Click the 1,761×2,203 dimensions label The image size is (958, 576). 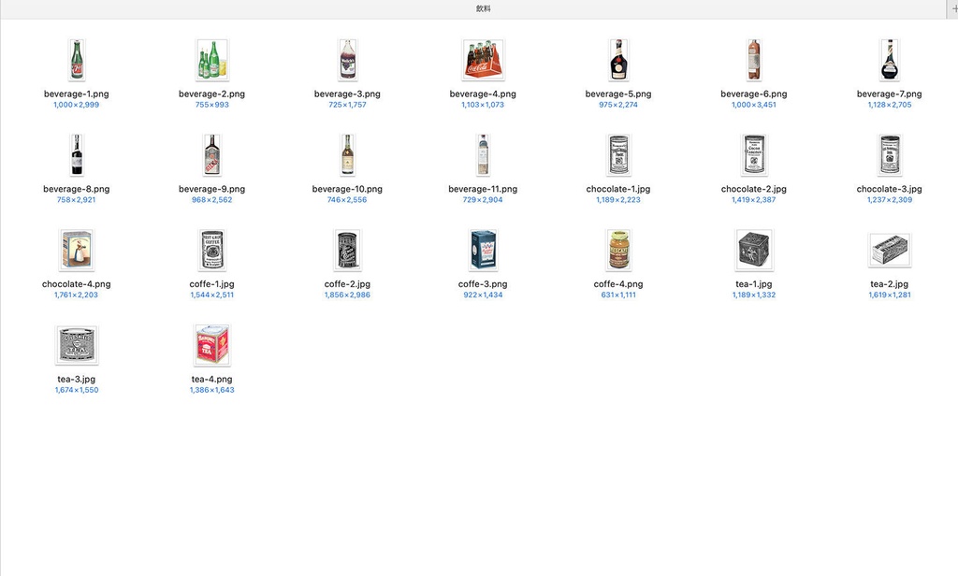(x=77, y=295)
